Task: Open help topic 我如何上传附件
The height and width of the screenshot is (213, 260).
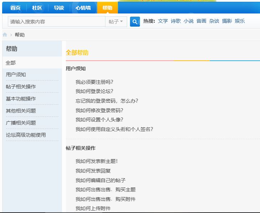Action: tap(93, 208)
